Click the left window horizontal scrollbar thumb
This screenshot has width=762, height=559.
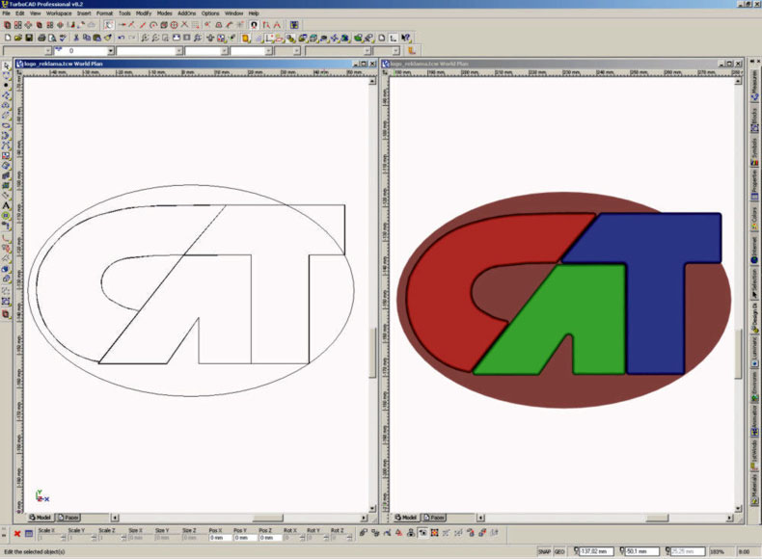tap(268, 519)
